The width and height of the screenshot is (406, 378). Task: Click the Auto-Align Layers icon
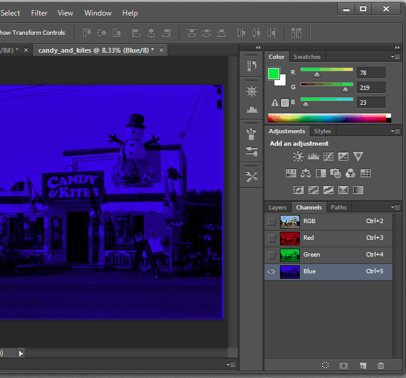(x=296, y=33)
